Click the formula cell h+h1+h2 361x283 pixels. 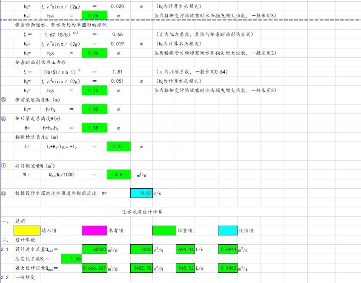51,128
